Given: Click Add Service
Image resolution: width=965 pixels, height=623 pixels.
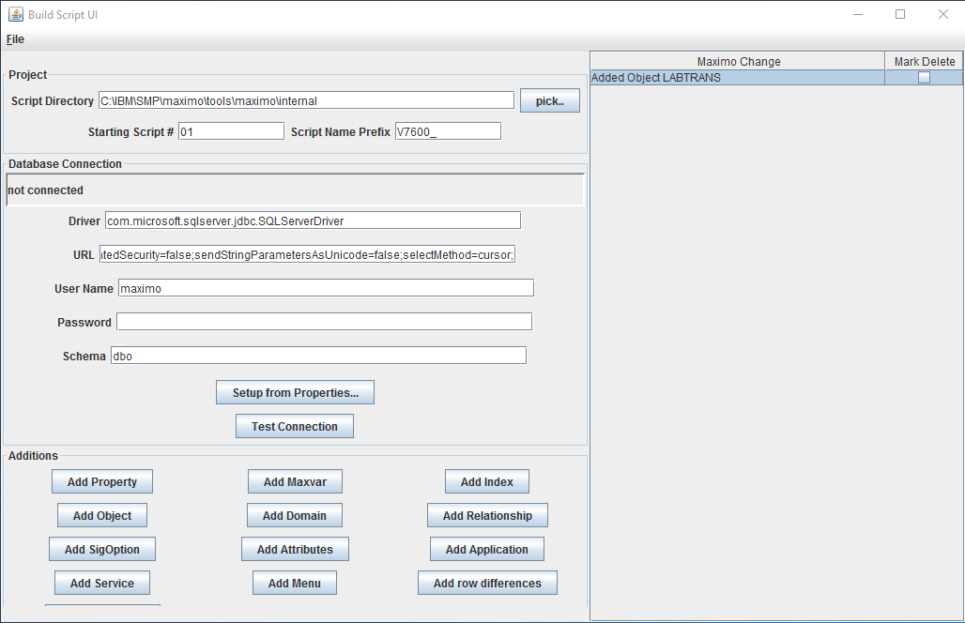Looking at the screenshot, I should point(101,583).
